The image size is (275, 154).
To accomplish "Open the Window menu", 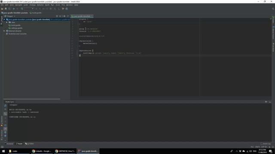I will coord(70,5).
